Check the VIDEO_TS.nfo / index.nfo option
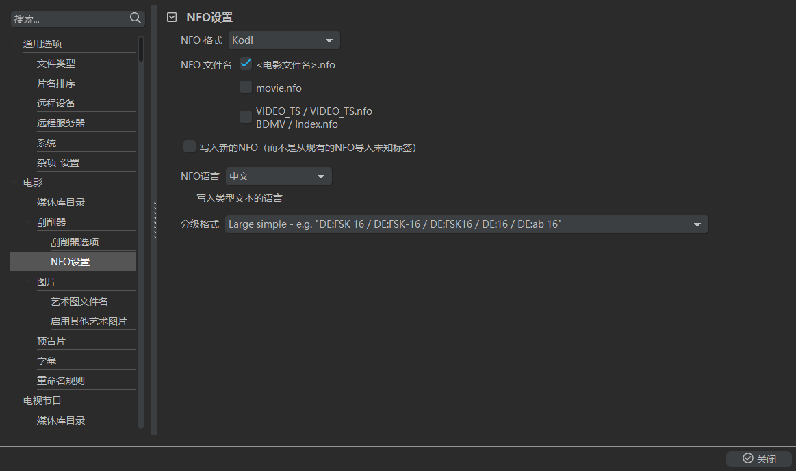 pos(246,117)
